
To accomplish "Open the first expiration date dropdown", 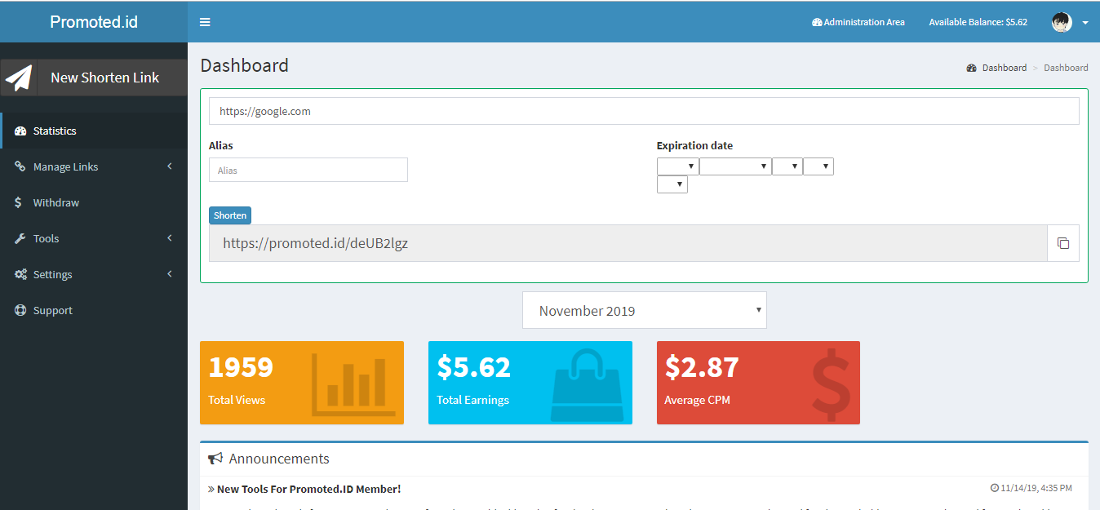I will tap(677, 166).
